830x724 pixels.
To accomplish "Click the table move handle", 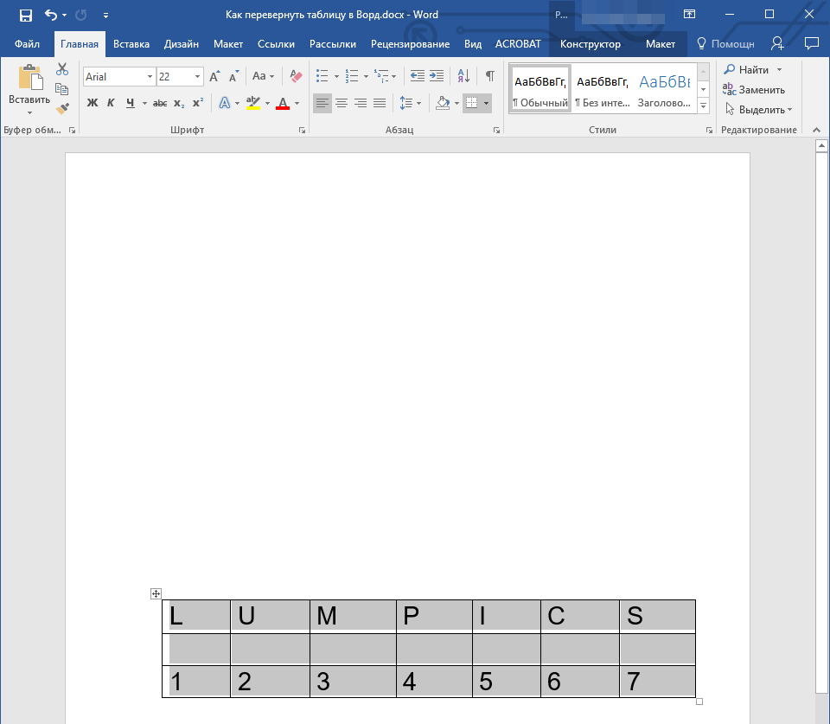I will [156, 593].
